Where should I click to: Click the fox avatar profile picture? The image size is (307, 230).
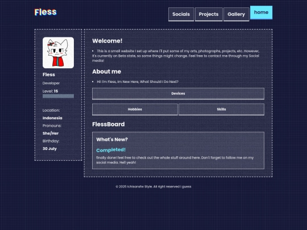click(58, 53)
